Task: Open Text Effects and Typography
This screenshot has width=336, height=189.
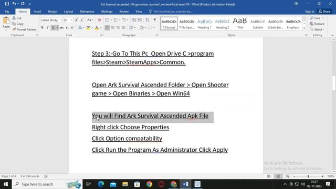Action: click(80, 28)
